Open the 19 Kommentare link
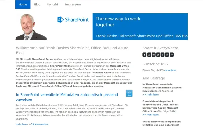The width and height of the screenshot is (203, 127). click(x=40, y=124)
